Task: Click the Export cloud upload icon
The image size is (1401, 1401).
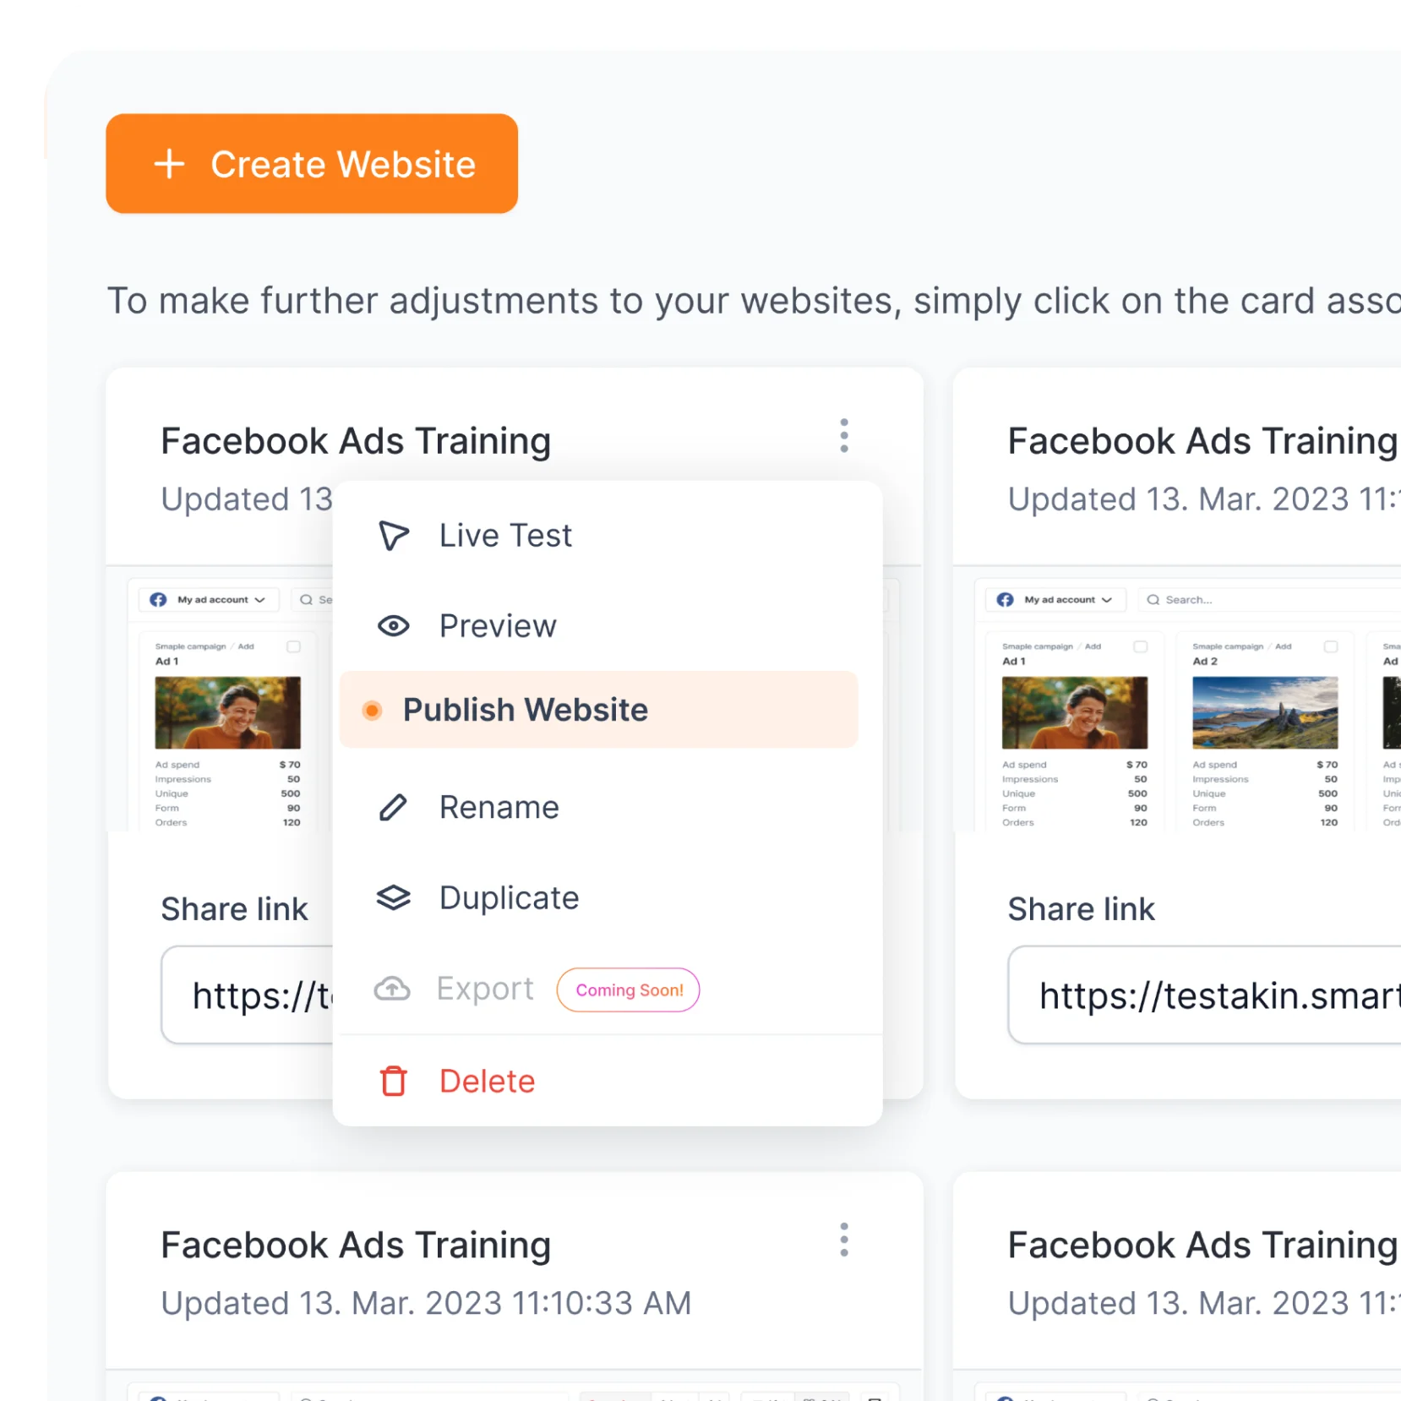Action: (x=392, y=989)
